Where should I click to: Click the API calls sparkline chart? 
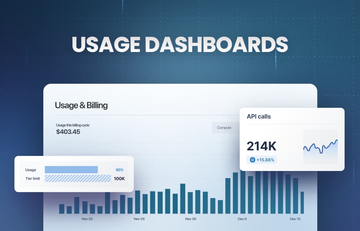321,147
